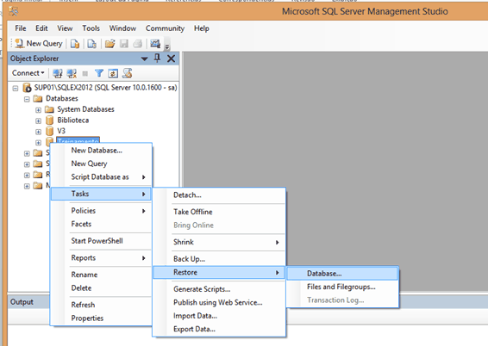Open the Shrink submenu
Image resolution: width=488 pixels, height=346 pixels.
(219, 242)
